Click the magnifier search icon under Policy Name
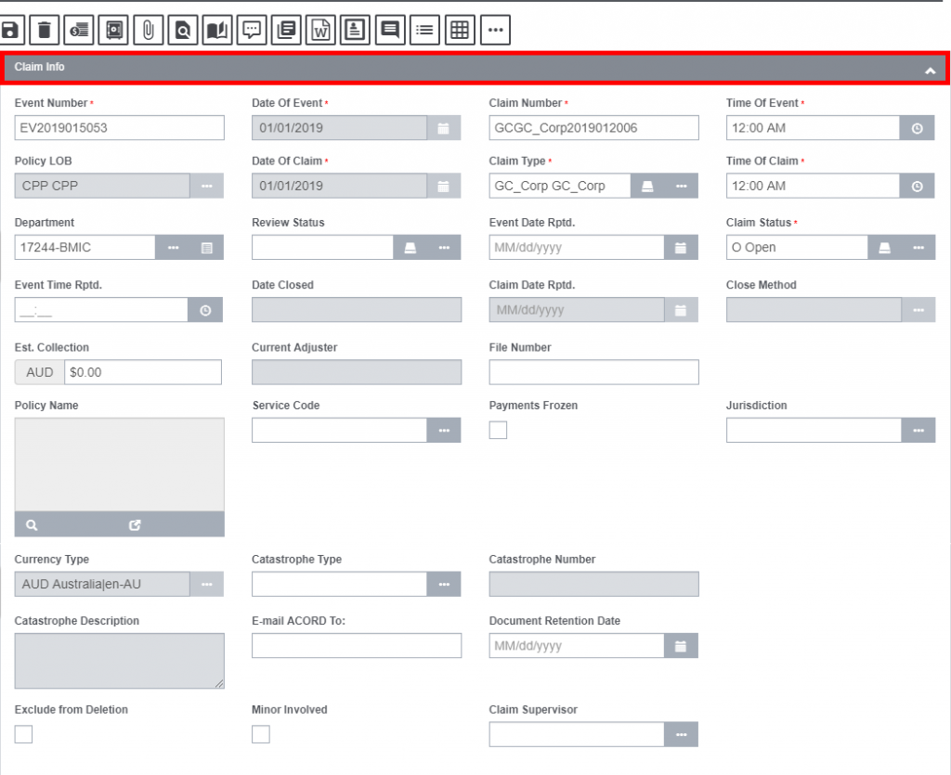 coord(33,524)
